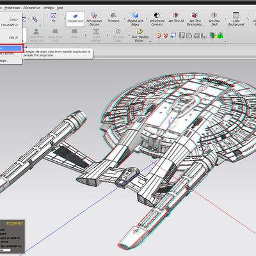Select the Trimetric view orientation
Viewport: 256px width, 256px height.
coord(113,17)
